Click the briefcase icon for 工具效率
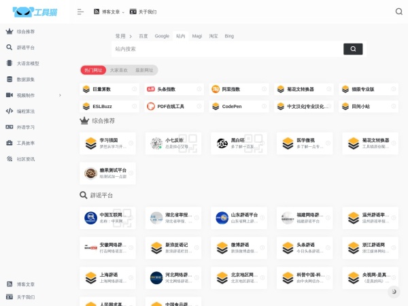Screen dimensions: 408x306 [10, 143]
